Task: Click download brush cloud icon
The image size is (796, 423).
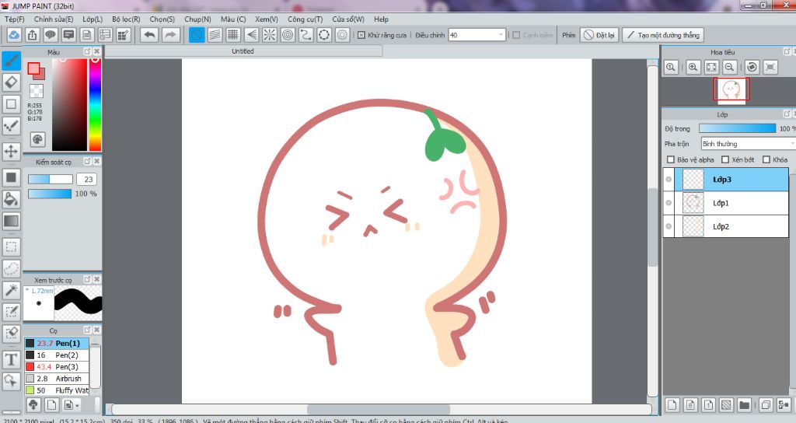Action: coord(33,404)
